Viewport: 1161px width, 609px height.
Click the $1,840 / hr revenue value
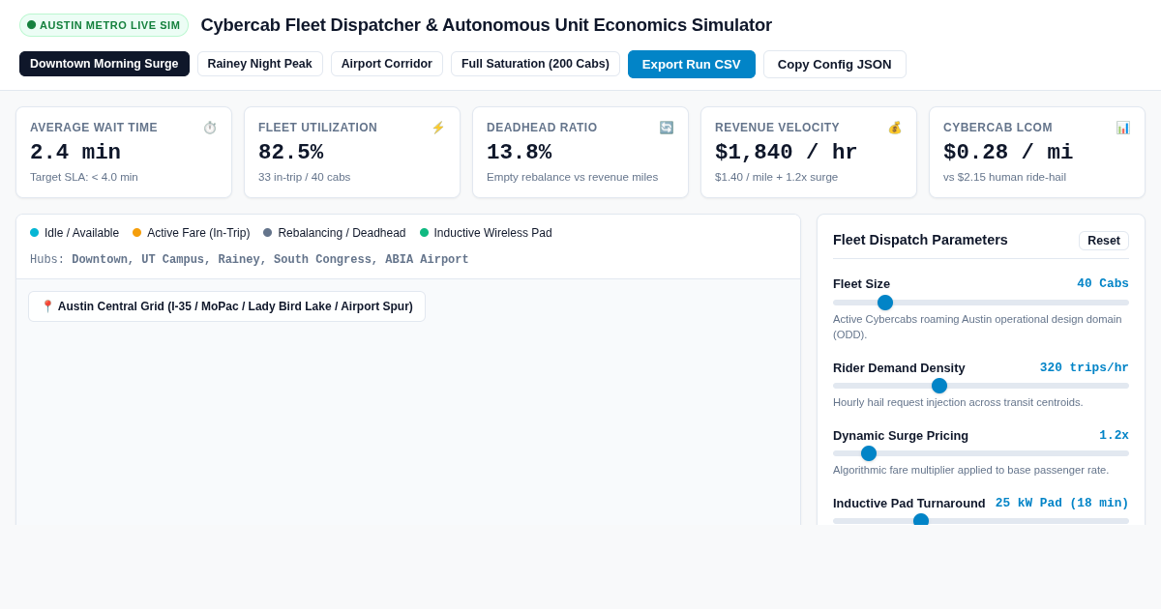(787, 153)
